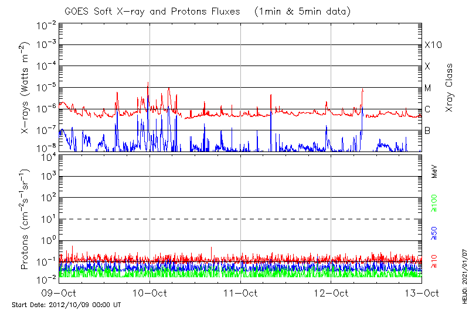Image resolution: width=469 pixels, height=310 pixels.
Task: Select the 09-Oct date tick label
Action: (x=59, y=292)
